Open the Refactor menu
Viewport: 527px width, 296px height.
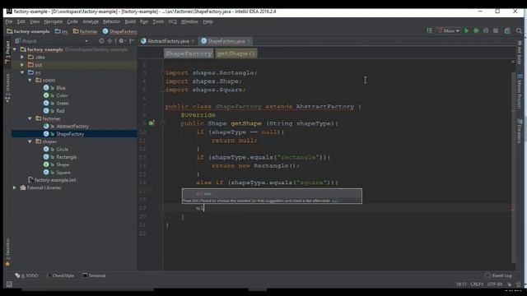pyautogui.click(x=111, y=21)
